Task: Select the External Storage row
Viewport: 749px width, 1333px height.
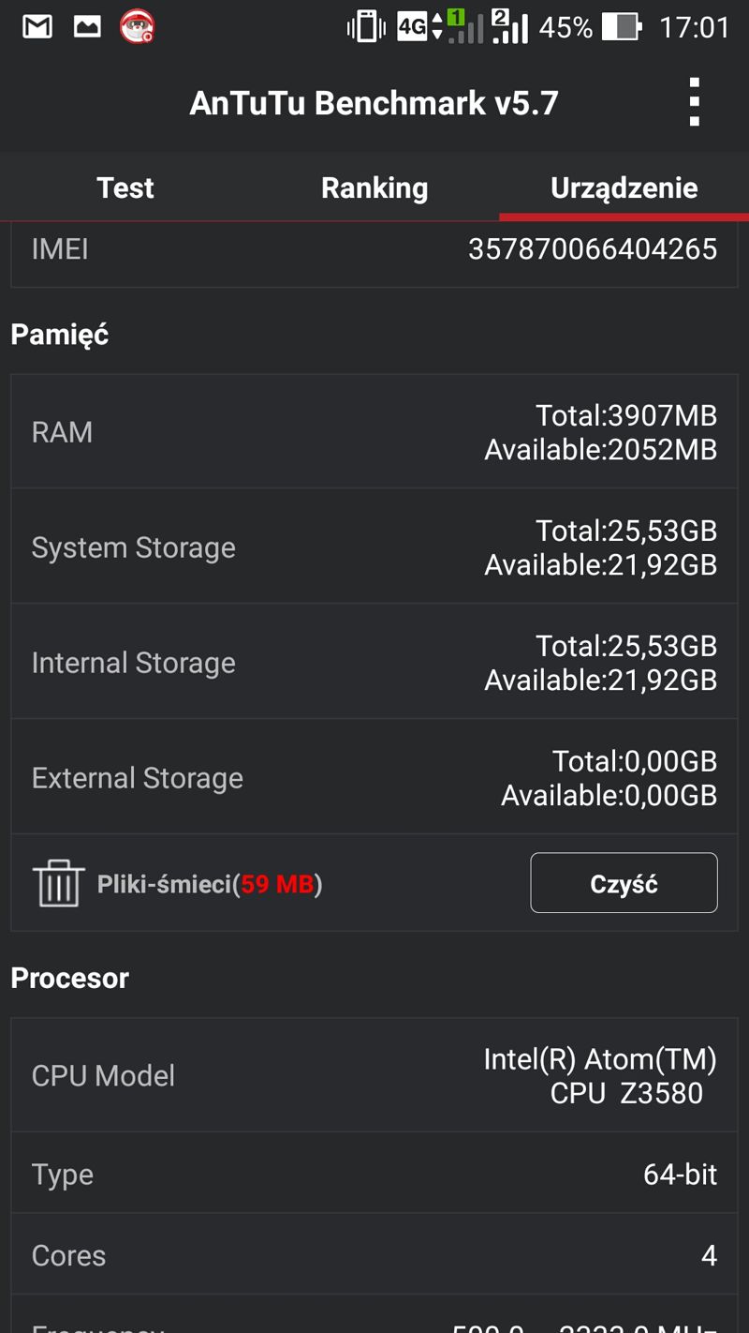Action: 374,777
